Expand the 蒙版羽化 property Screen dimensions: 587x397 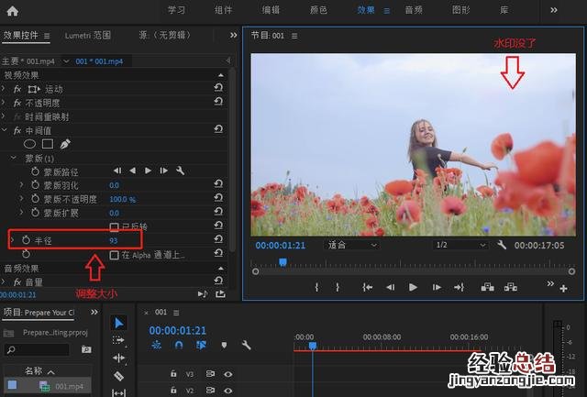(22, 184)
